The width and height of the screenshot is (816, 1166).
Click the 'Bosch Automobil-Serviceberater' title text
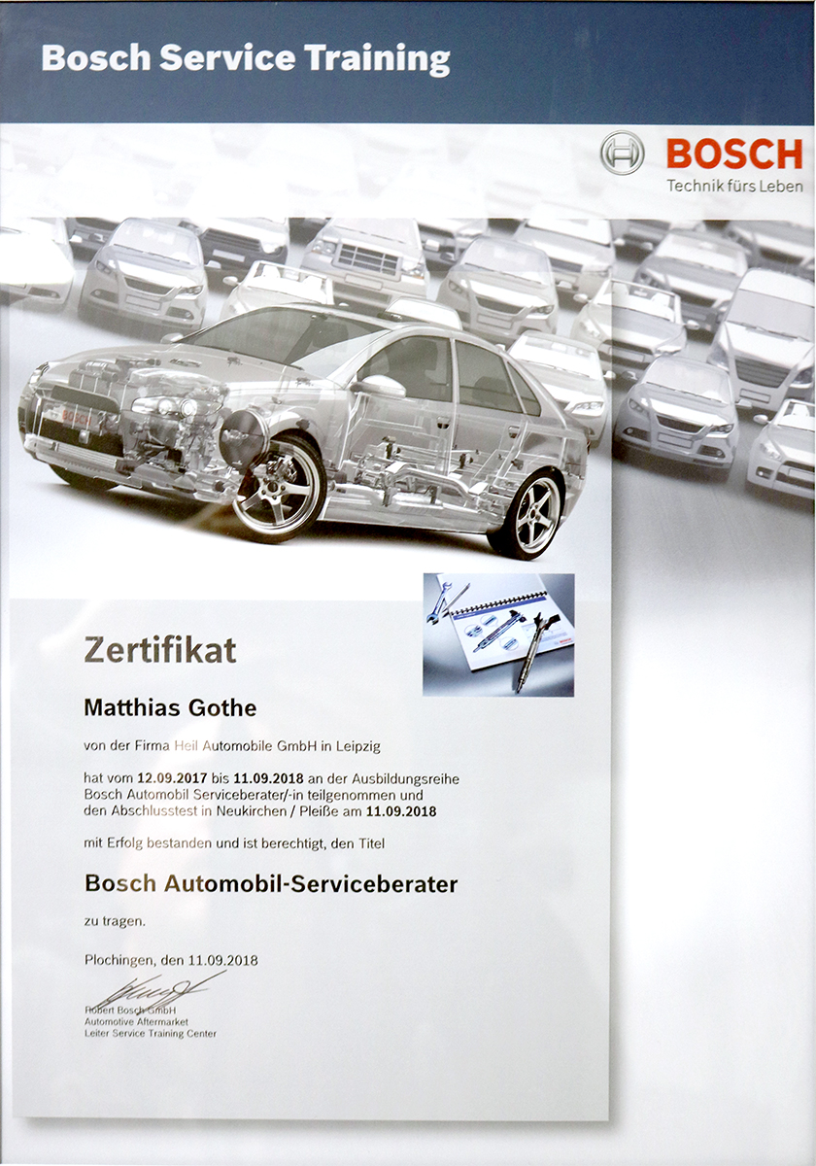(271, 884)
